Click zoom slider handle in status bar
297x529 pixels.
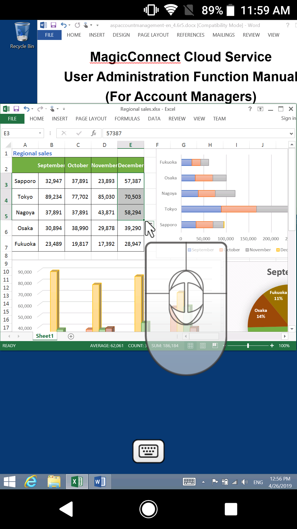[x=248, y=346]
